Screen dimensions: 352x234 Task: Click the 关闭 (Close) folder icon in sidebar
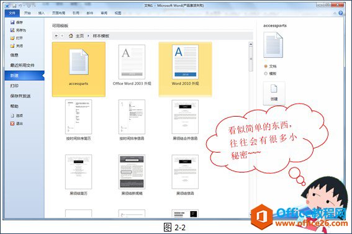[x=12, y=46]
